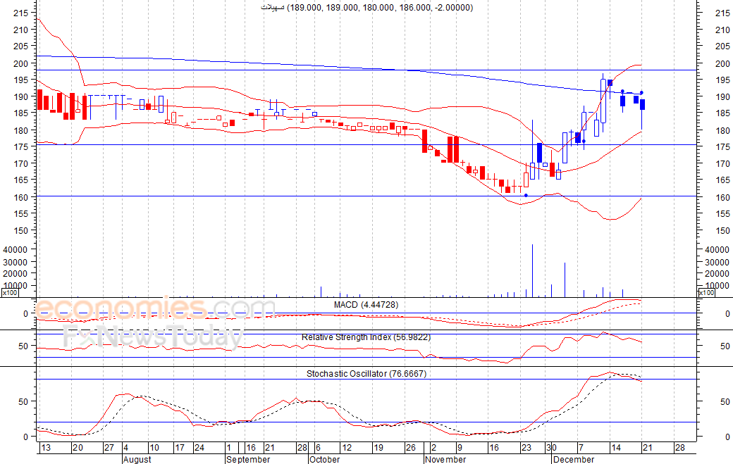The height and width of the screenshot is (464, 733).
Task: Click the November month label
Action: tap(445, 459)
